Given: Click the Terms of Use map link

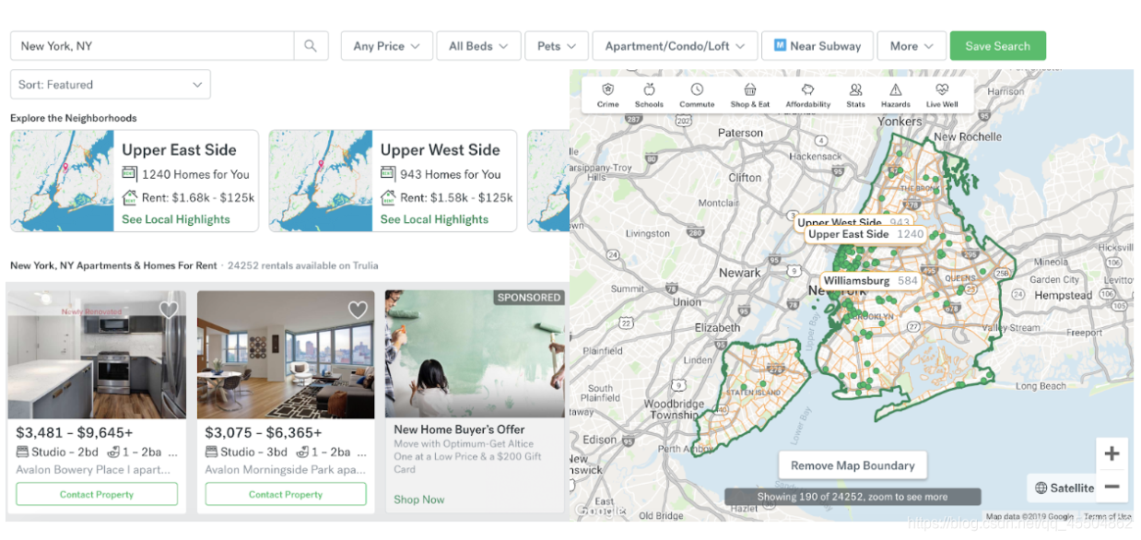Looking at the screenshot, I should (x=1107, y=517).
